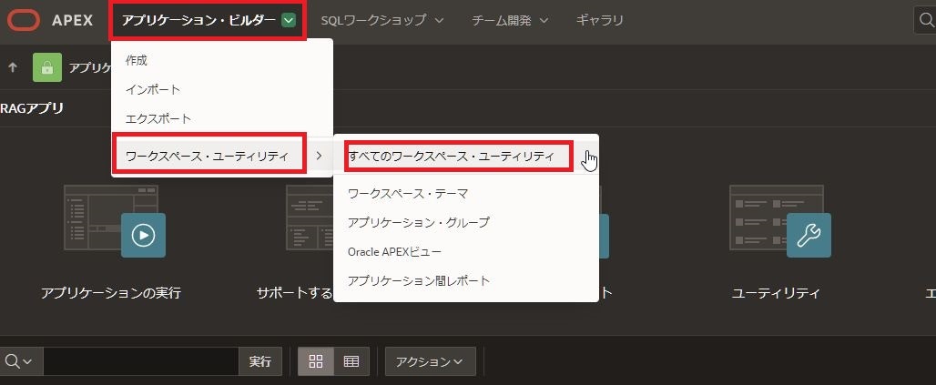
Task: Expand submenu arrow next to ワークスペース・ユーティリティ
Action: 319,157
